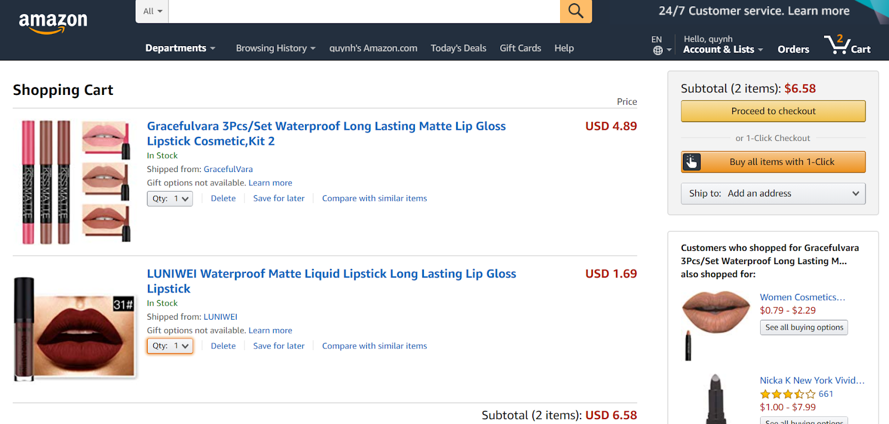Open the Cart icon in header
The height and width of the screenshot is (424, 889).
point(847,44)
